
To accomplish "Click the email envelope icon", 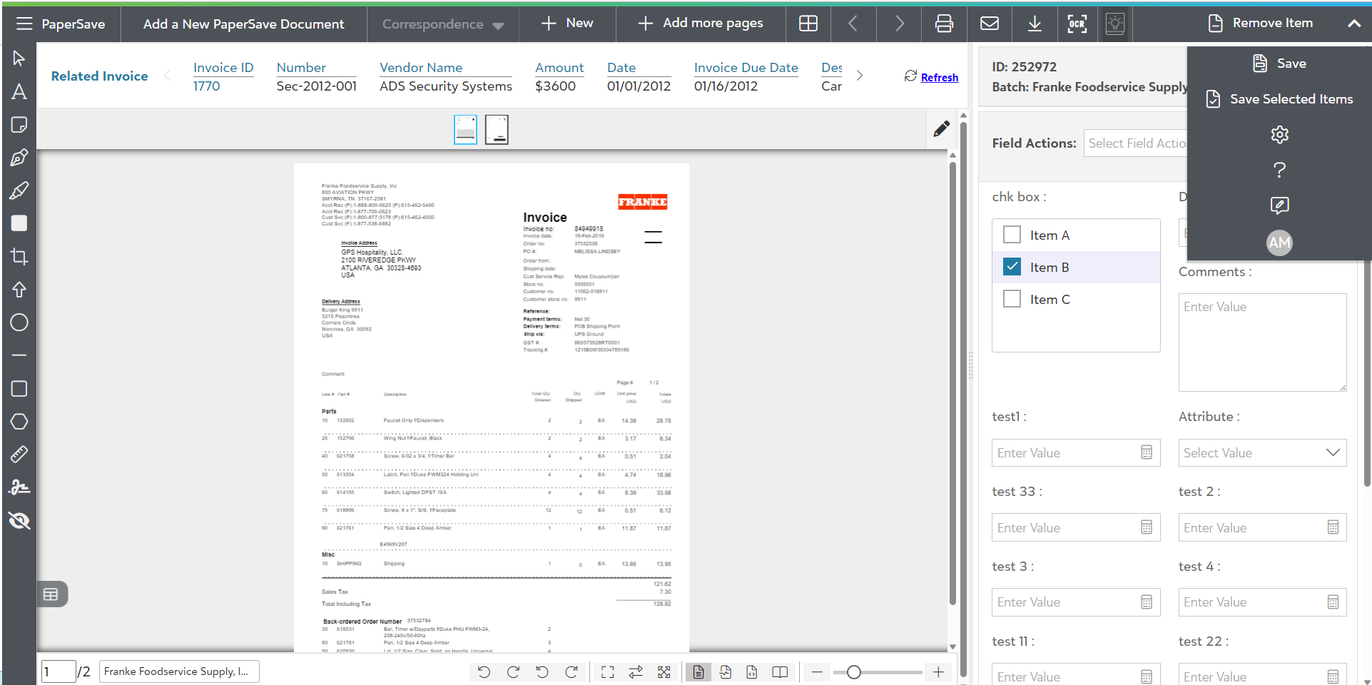I will click(990, 24).
